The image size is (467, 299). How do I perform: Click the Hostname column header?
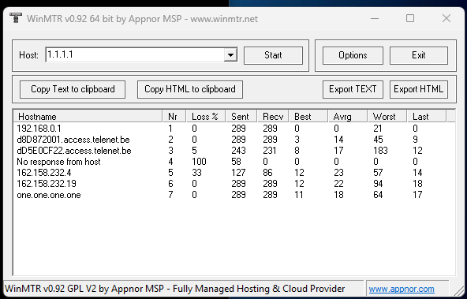[x=88, y=117]
